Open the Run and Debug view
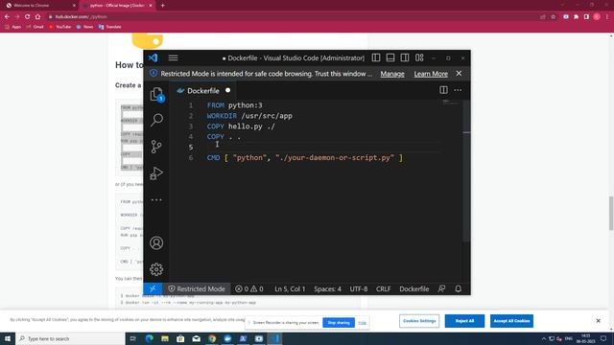The image size is (614, 345). point(156,172)
